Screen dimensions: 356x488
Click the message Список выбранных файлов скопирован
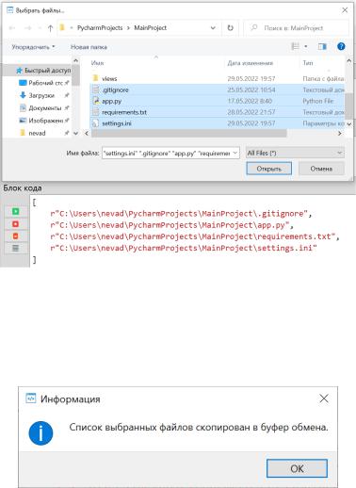tap(199, 428)
